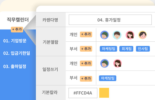Viewport: 155px width, 100px height.
Task: Click 인사팀 department tag
Action: click(x=143, y=49)
